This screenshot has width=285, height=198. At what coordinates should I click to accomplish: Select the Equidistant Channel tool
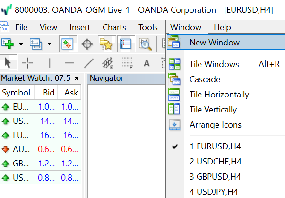pos(108,63)
